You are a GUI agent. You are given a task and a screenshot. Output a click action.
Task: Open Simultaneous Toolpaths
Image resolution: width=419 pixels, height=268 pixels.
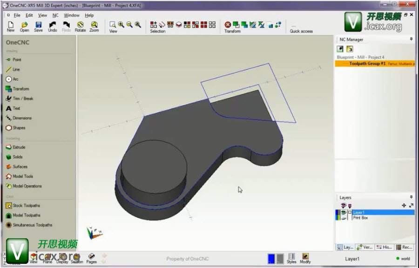coord(9,225)
